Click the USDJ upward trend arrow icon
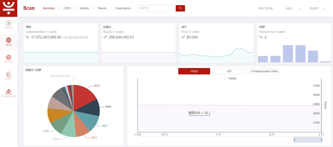Image resolution: width=333 pixels, height=147 pixels. click(105, 37)
